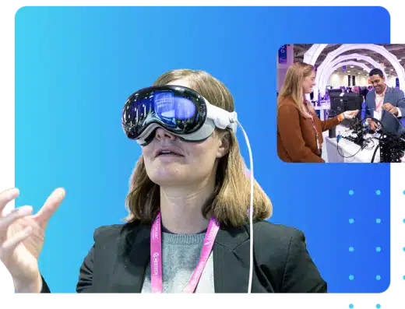Open the conference booth inset photo
The width and height of the screenshot is (405, 309).
341,104
